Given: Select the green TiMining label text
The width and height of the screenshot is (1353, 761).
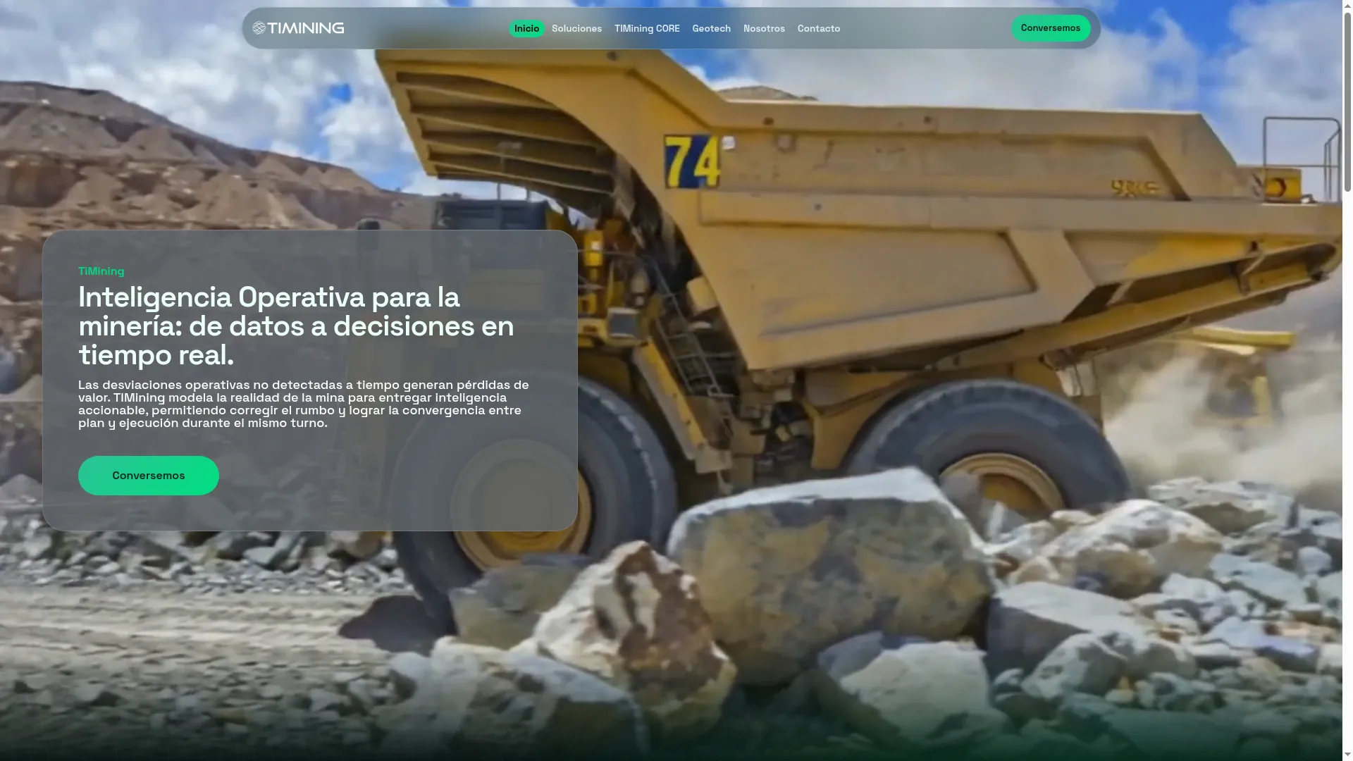Looking at the screenshot, I should [101, 271].
